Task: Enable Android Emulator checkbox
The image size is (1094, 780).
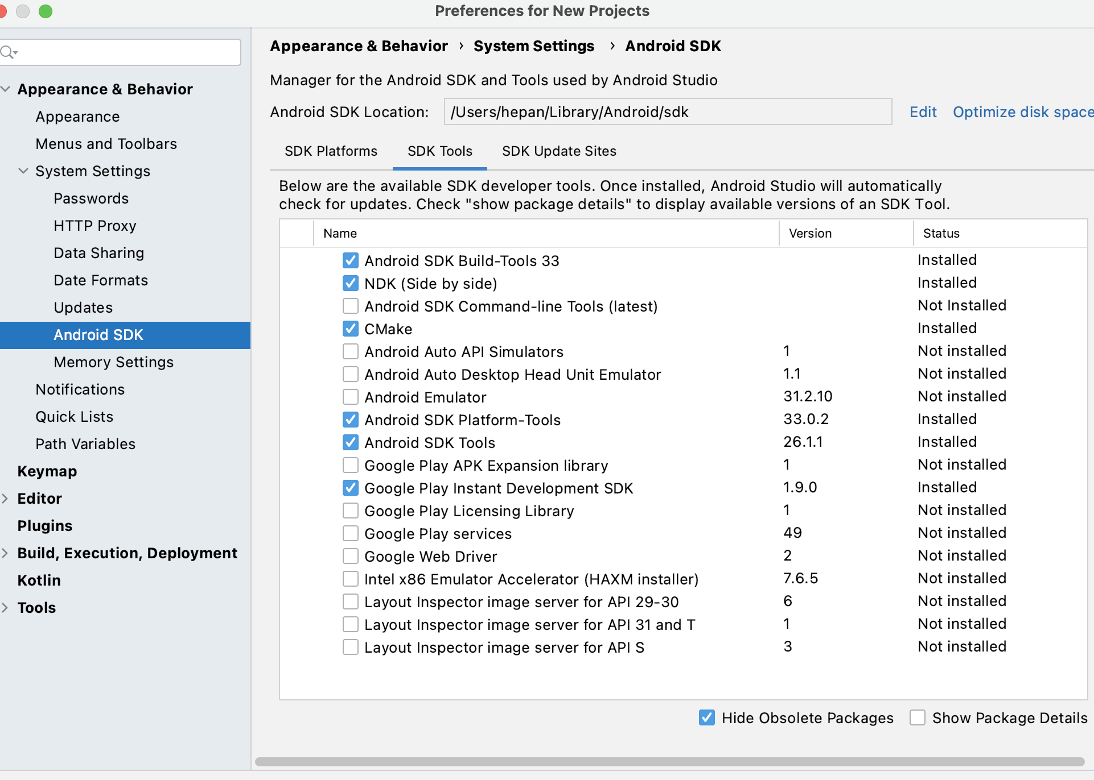Action: (x=351, y=397)
